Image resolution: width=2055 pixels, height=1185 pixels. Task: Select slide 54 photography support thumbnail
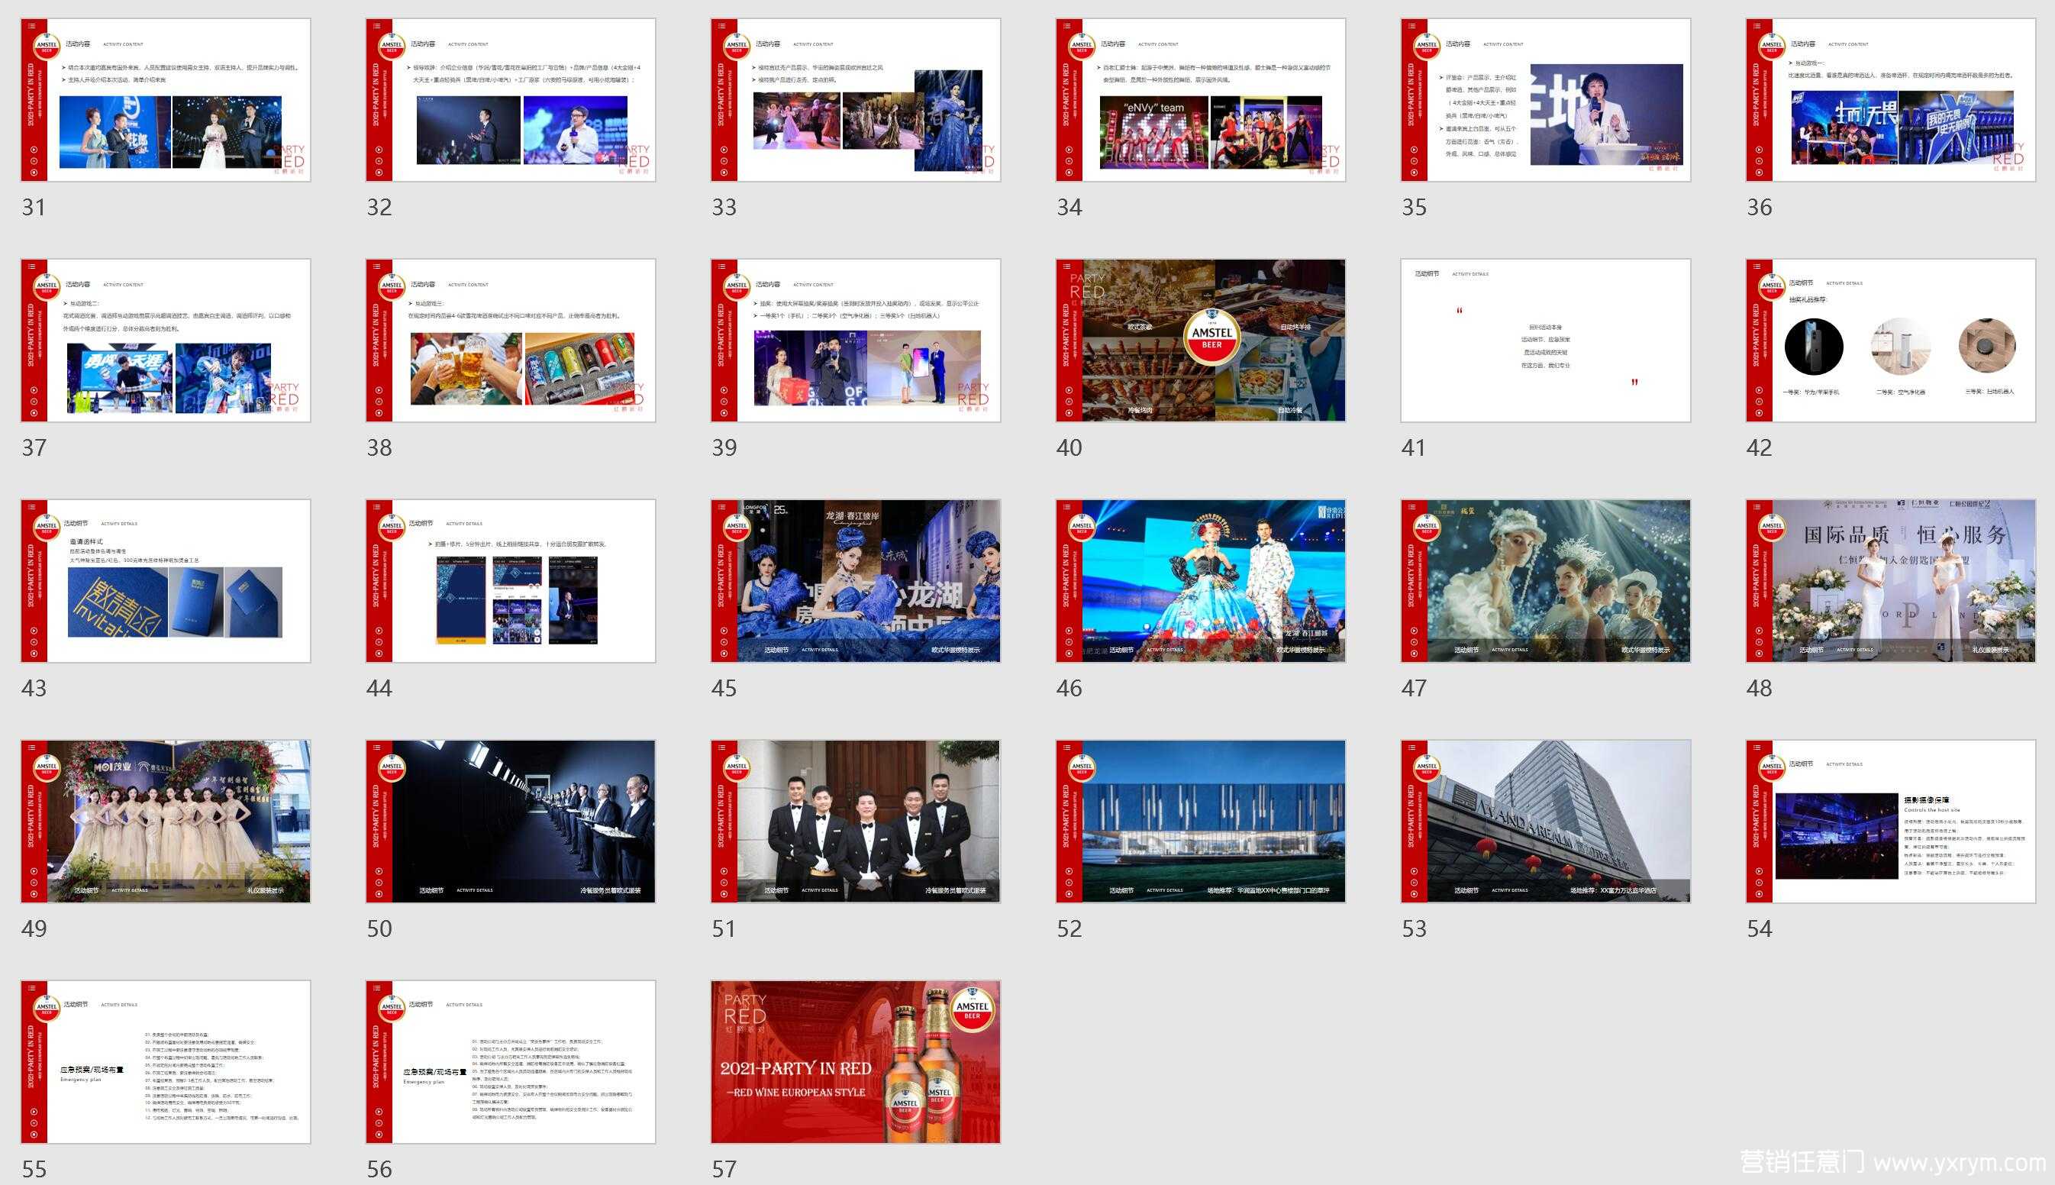coord(1891,822)
